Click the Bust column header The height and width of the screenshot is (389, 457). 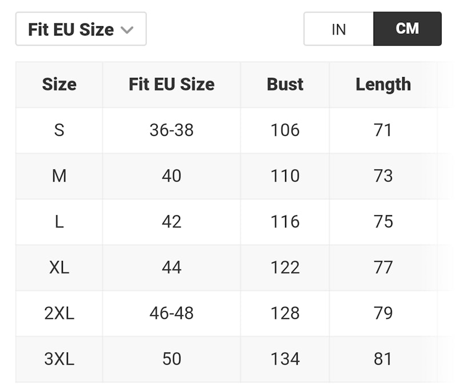(285, 85)
